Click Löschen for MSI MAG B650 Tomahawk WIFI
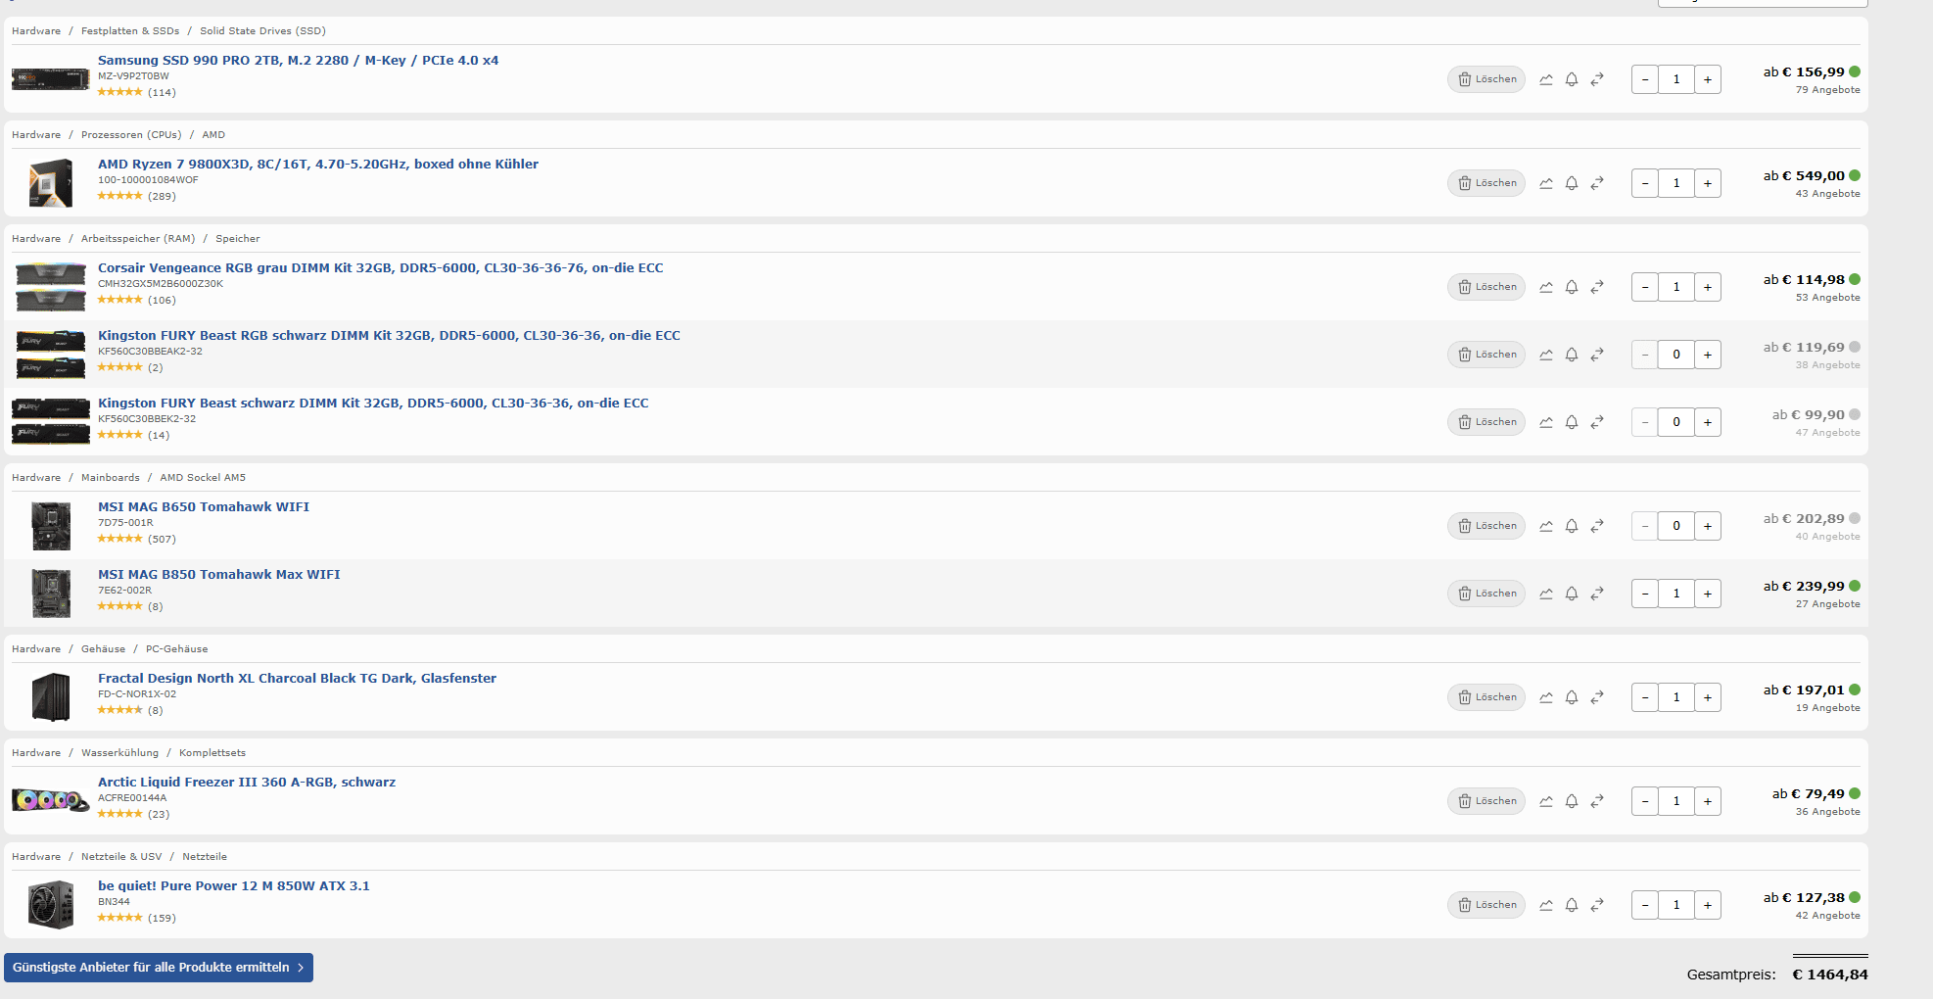1933x999 pixels. [1486, 526]
